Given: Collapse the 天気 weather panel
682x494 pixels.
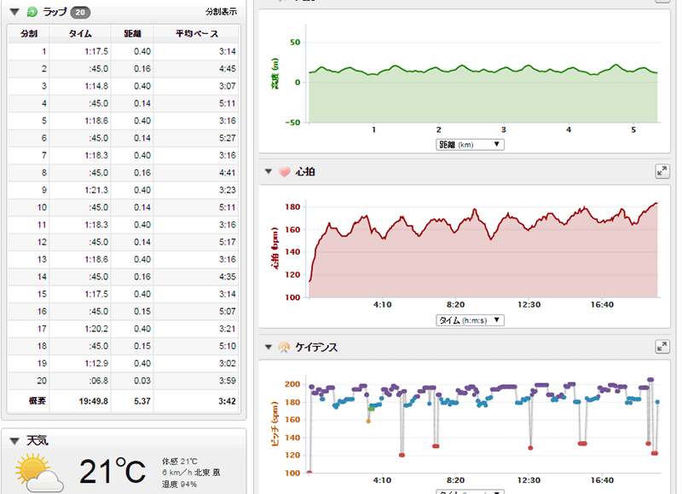Looking at the screenshot, I should click(14, 441).
